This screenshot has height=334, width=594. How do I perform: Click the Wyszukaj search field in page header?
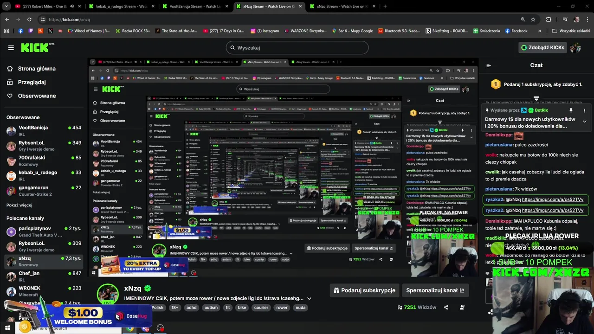click(297, 47)
